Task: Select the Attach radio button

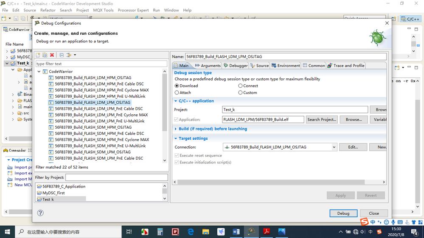Action: [177, 93]
